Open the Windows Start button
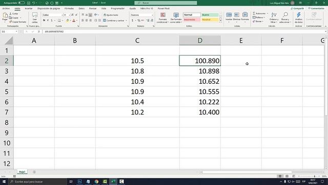Screen dimensions: 328x185 (x=4, y=181)
